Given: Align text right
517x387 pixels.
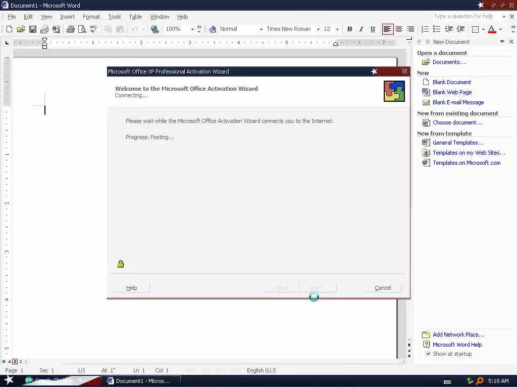Looking at the screenshot, I should click(x=410, y=29).
